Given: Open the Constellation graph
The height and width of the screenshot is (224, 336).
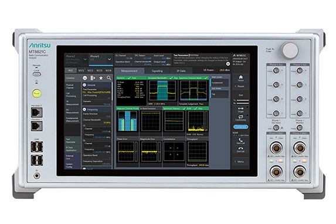Looking at the screenshot, I should [x=174, y=152].
